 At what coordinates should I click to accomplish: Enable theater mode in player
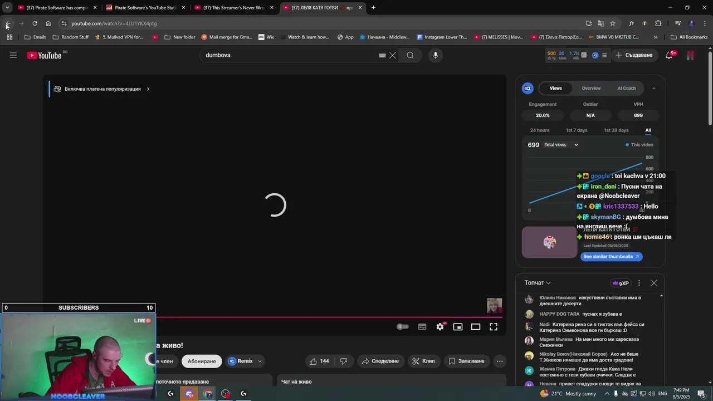click(476, 327)
